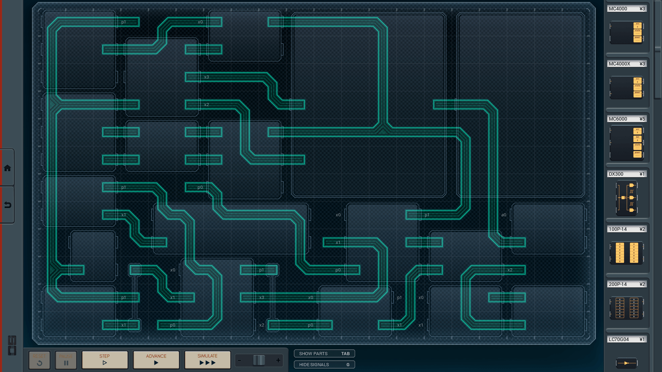Decrease speed with minus button
The image size is (662, 372).
[x=240, y=360]
